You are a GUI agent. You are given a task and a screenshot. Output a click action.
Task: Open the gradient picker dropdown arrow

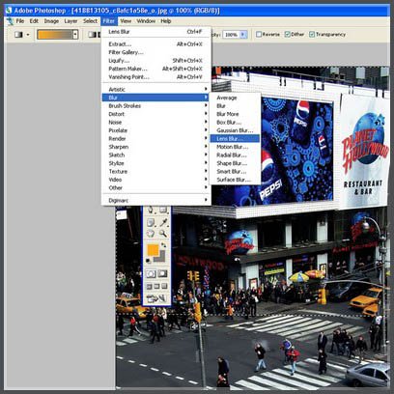[75, 35]
